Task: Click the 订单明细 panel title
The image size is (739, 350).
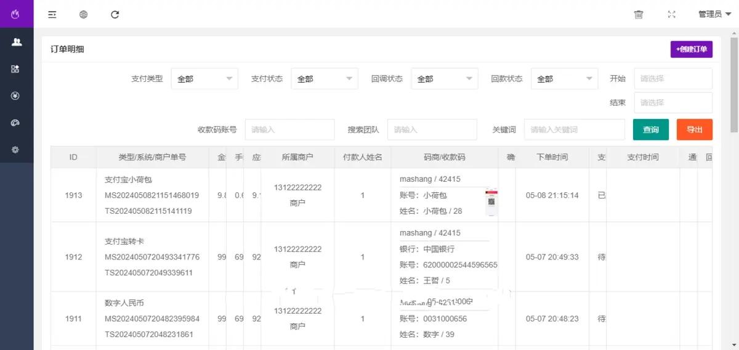Action: [67, 49]
